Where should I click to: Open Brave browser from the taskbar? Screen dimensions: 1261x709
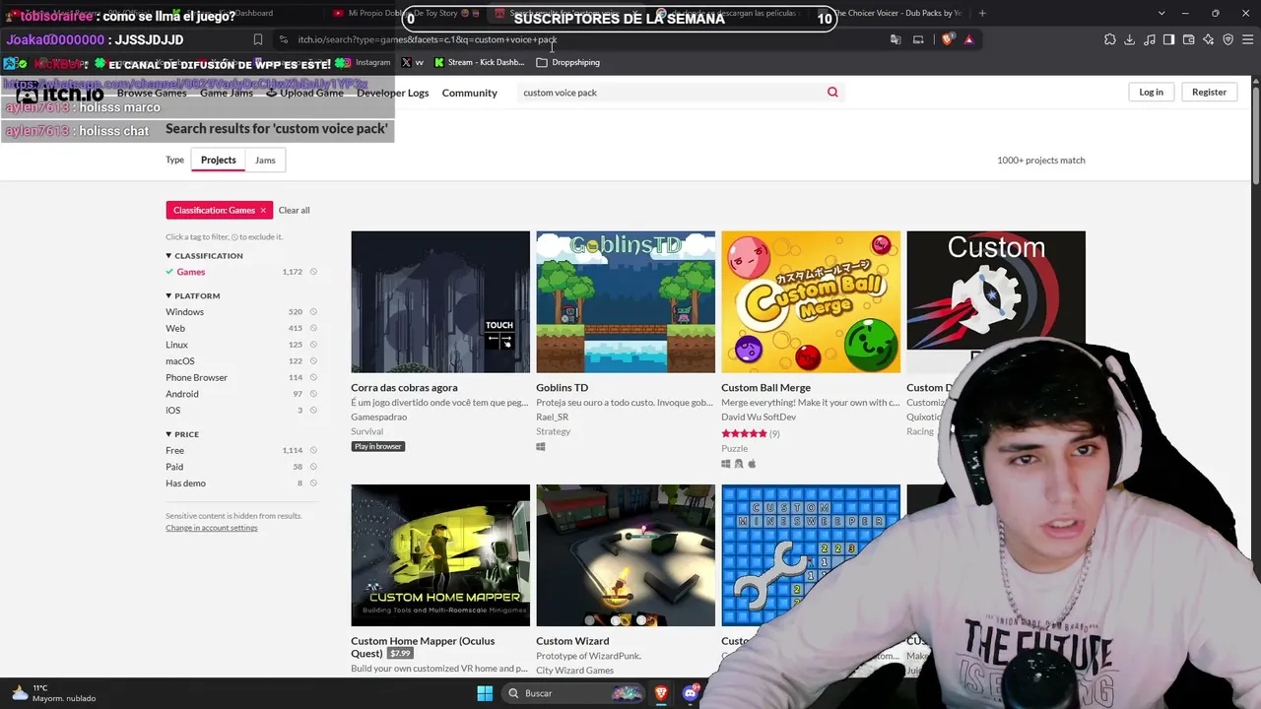tap(661, 693)
